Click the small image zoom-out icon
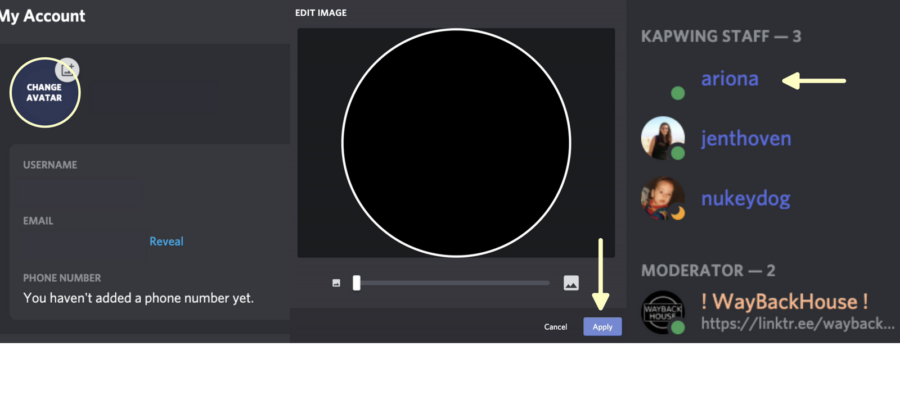This screenshot has width=900, height=396. (x=336, y=283)
